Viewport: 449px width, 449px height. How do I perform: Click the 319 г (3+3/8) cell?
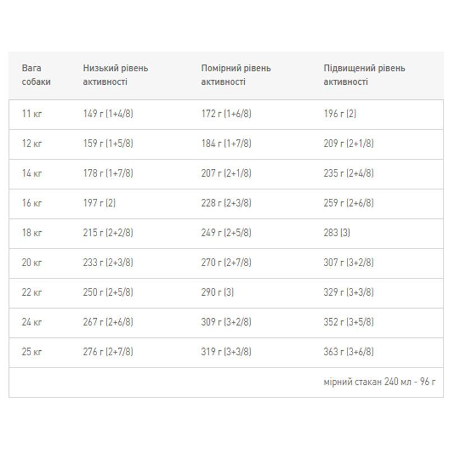pyautogui.click(x=226, y=352)
